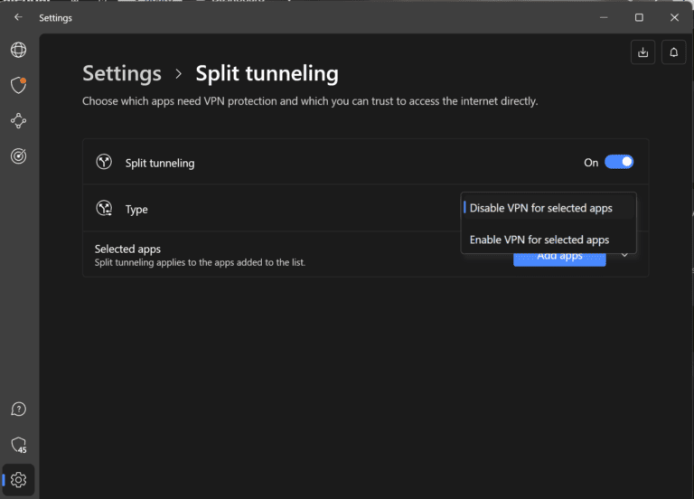Open Dark Web Monitor target icon
This screenshot has width=694, height=499.
tap(18, 155)
